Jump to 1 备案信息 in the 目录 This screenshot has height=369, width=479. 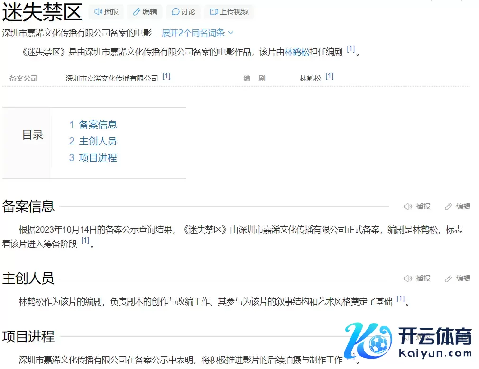tap(93, 125)
